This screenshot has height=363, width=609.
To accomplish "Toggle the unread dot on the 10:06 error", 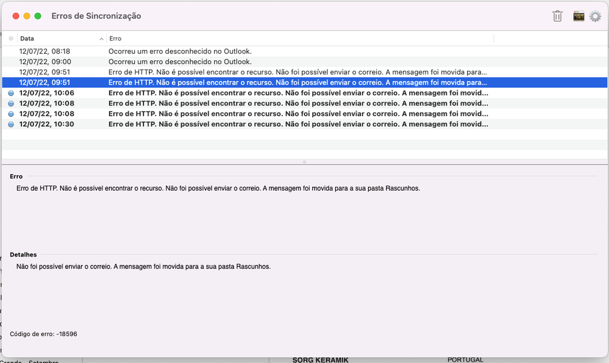I will point(10,93).
